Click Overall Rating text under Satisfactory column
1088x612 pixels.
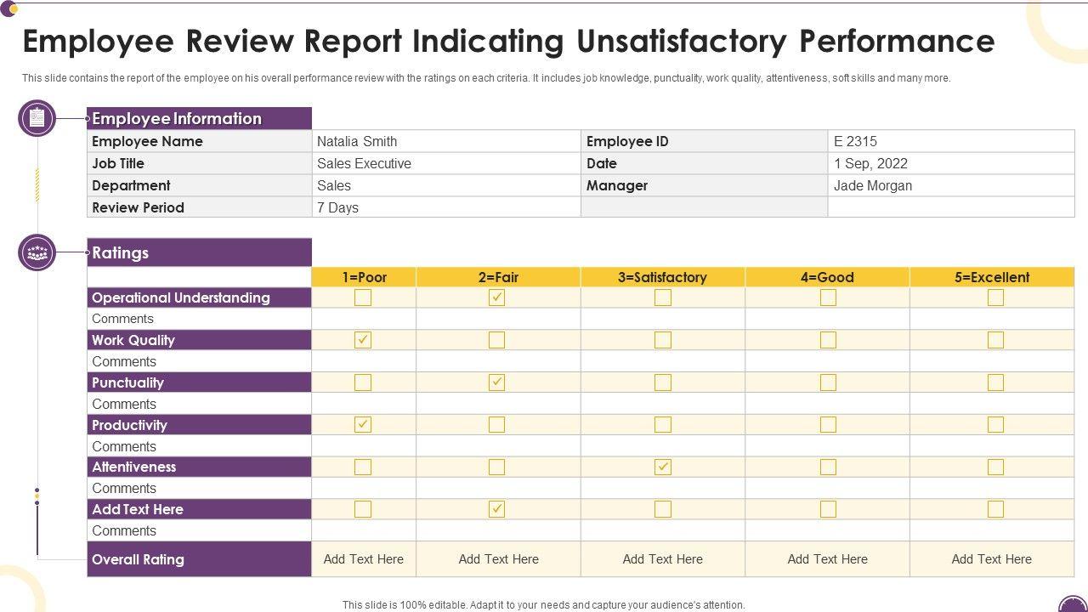tap(662, 559)
